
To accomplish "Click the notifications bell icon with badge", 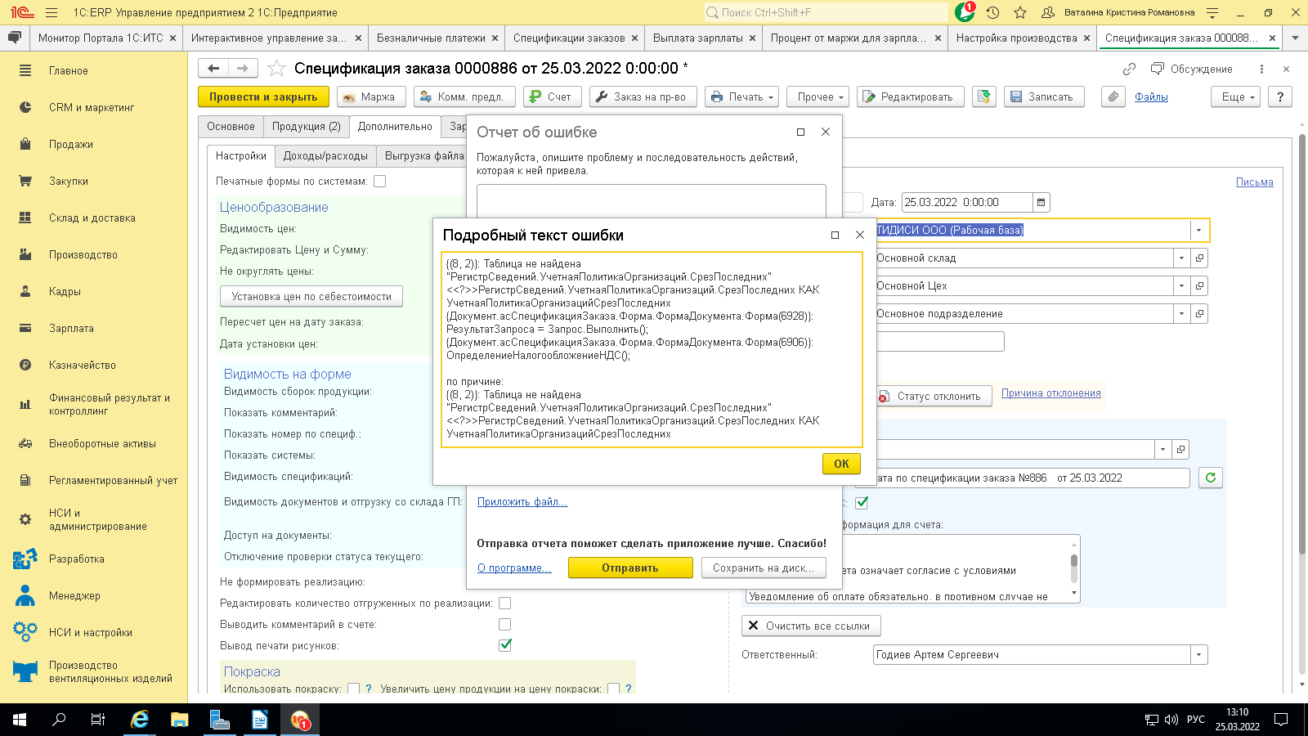I will (965, 12).
